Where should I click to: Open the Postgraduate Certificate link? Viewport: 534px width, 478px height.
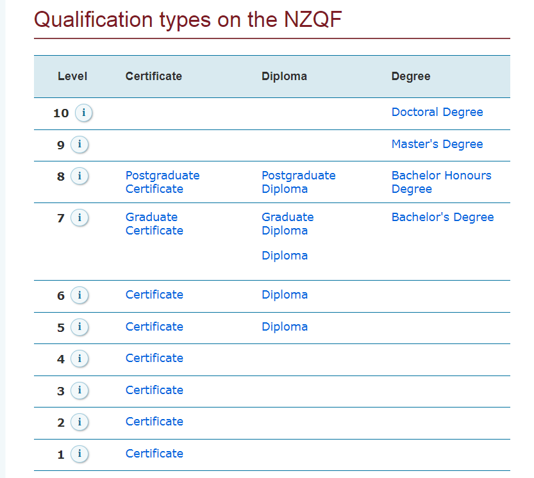[x=162, y=182]
